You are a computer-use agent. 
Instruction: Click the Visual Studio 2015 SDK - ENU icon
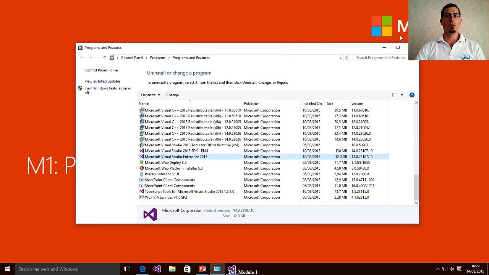point(142,151)
